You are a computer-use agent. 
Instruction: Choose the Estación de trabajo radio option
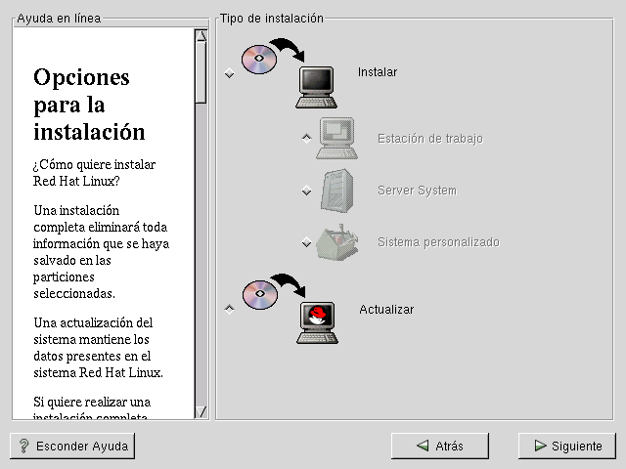pyautogui.click(x=306, y=139)
